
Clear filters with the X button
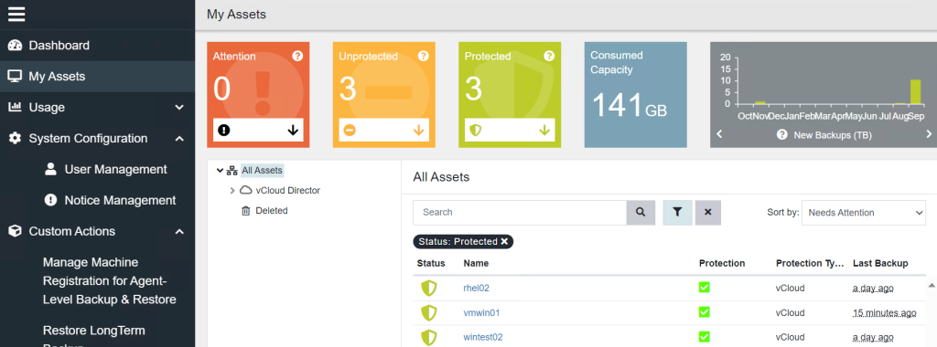pos(708,212)
